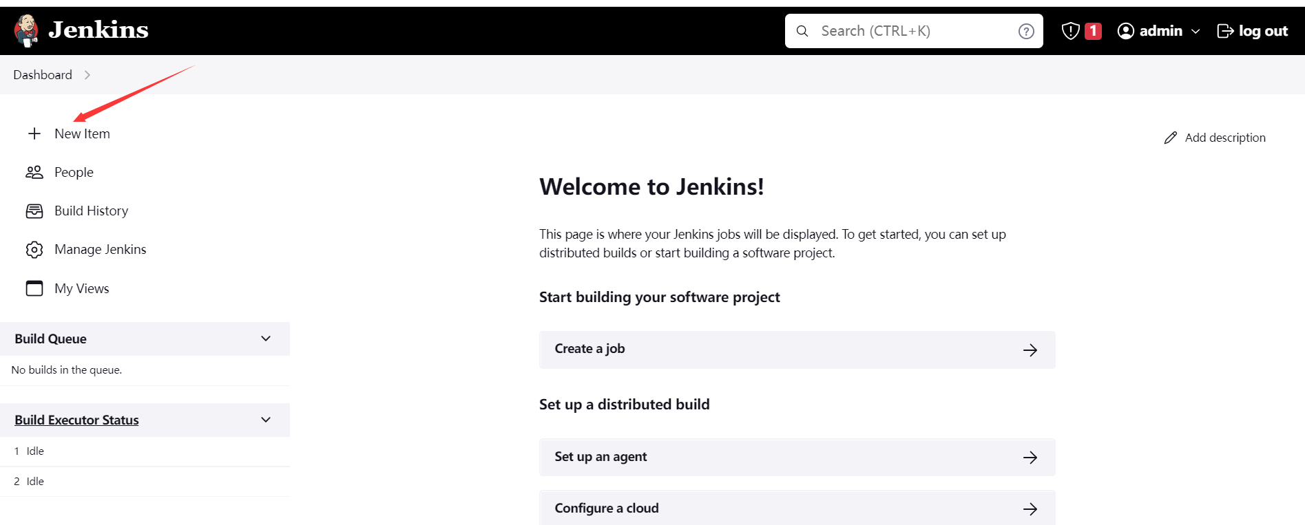Collapse the Build Executor Status chevron
The width and height of the screenshot is (1305, 525).
(266, 420)
